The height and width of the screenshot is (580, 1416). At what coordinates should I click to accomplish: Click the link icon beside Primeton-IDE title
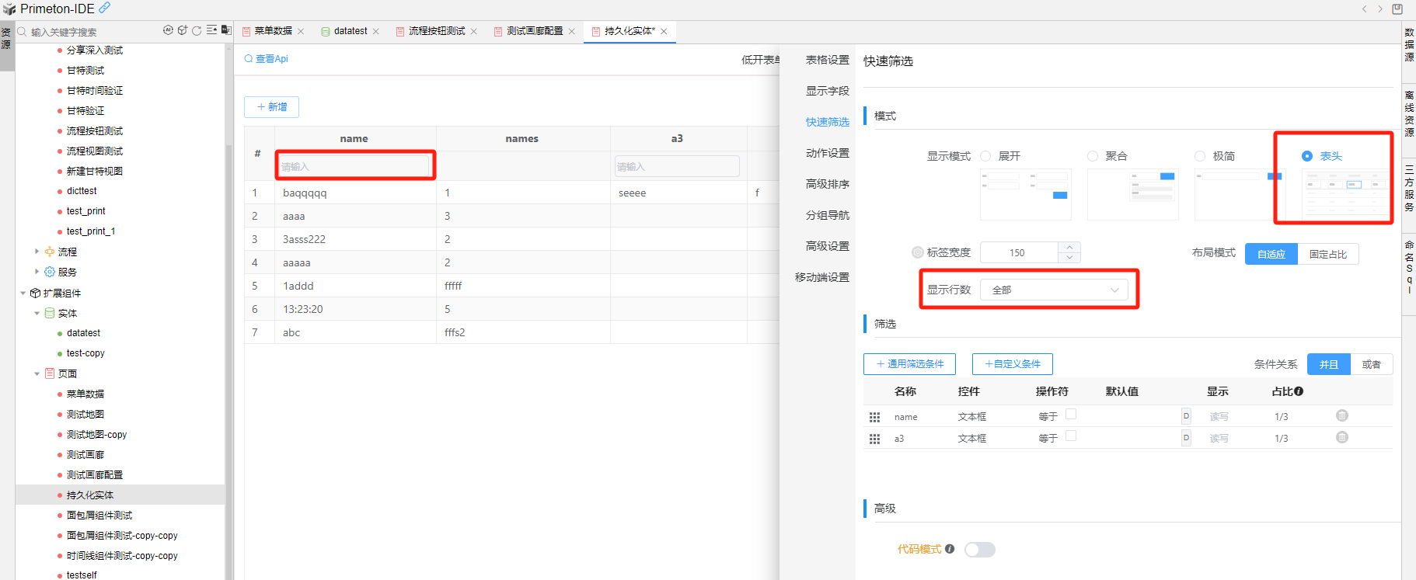(104, 8)
